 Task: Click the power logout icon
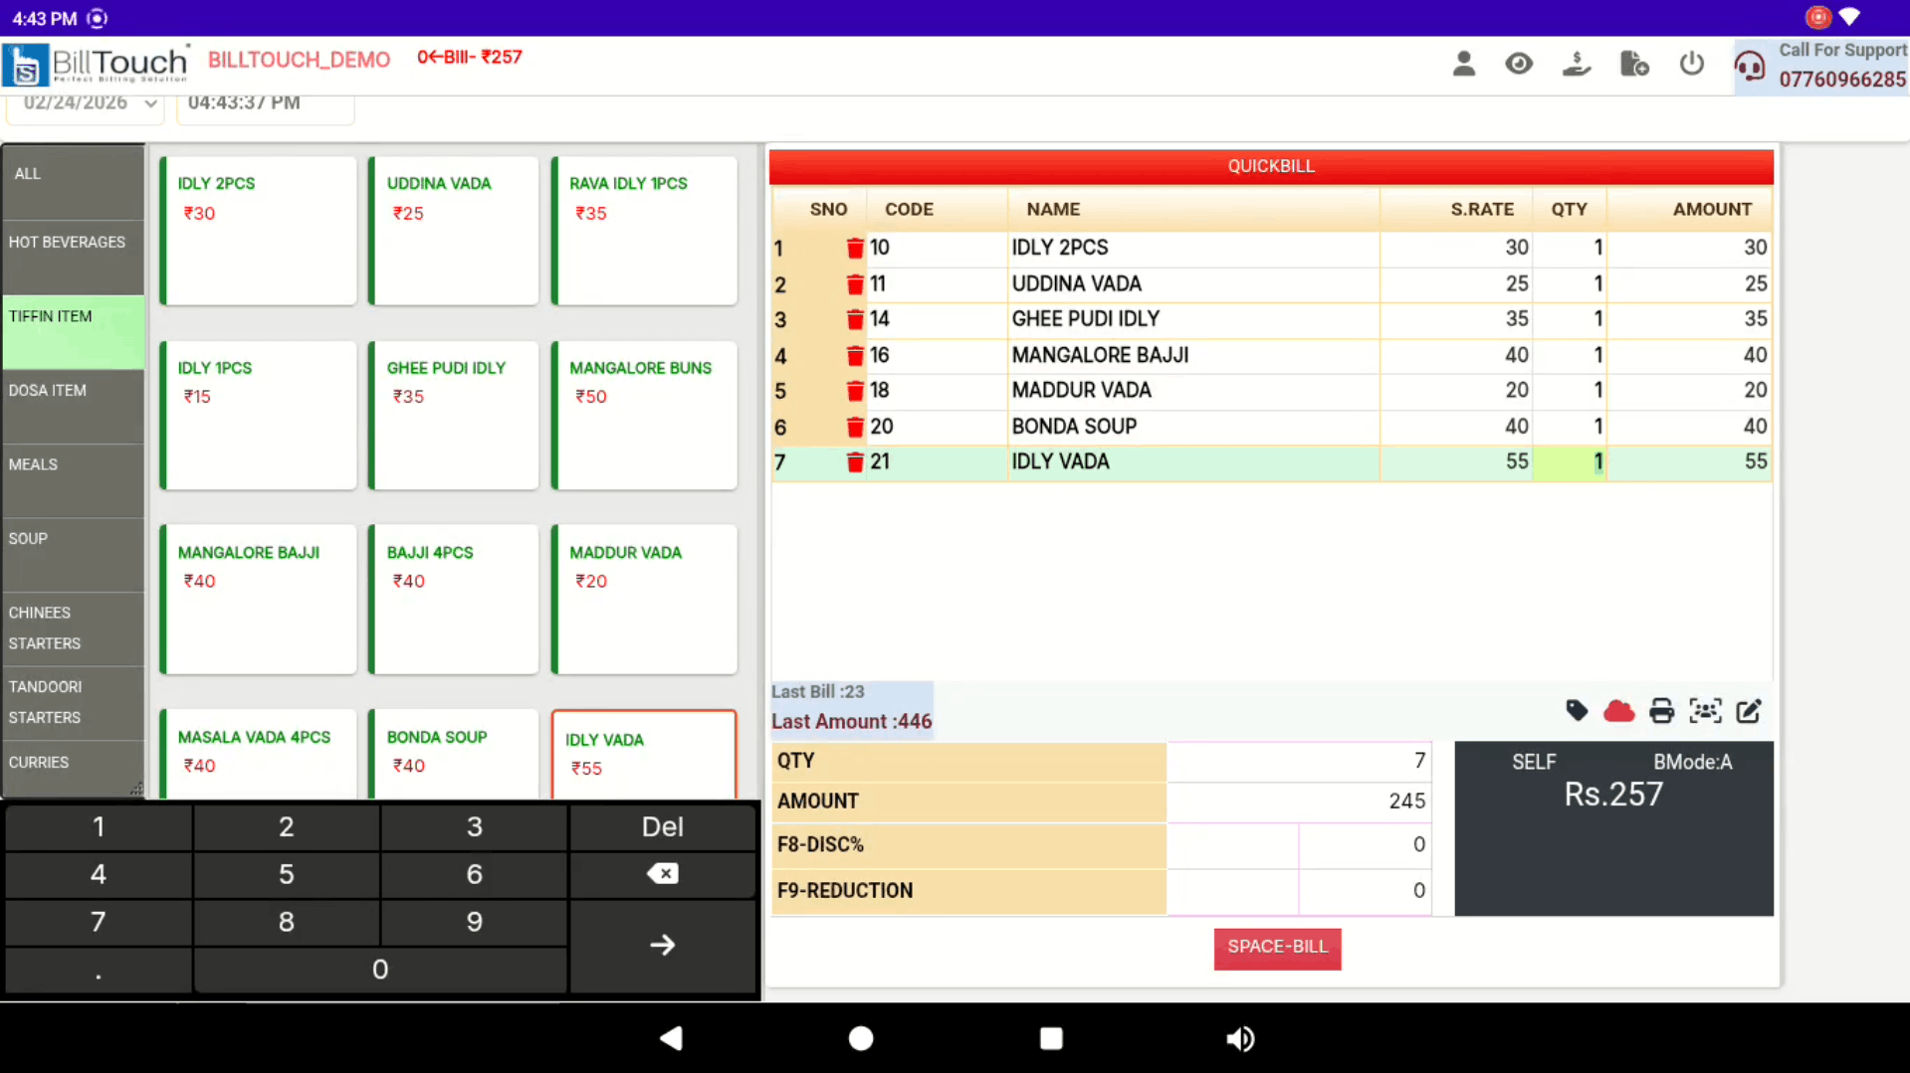pyautogui.click(x=1691, y=65)
